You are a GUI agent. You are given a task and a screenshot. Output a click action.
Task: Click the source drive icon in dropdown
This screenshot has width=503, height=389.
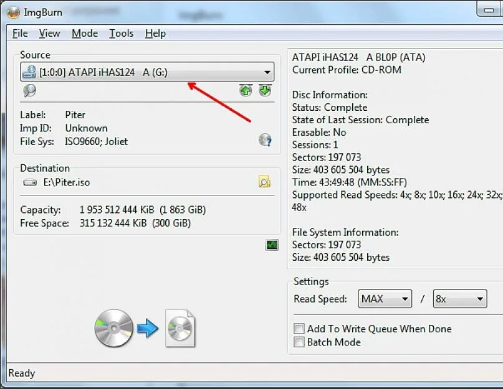pos(29,72)
